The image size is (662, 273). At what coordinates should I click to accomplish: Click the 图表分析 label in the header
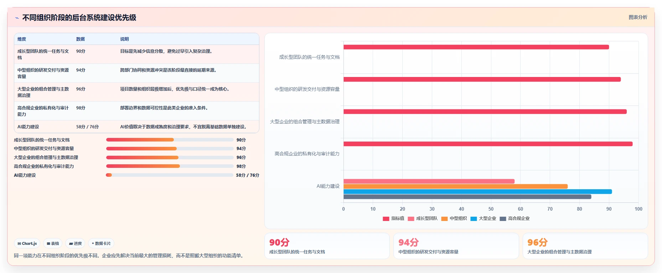638,17
